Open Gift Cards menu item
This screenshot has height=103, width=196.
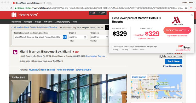tap(48, 22)
